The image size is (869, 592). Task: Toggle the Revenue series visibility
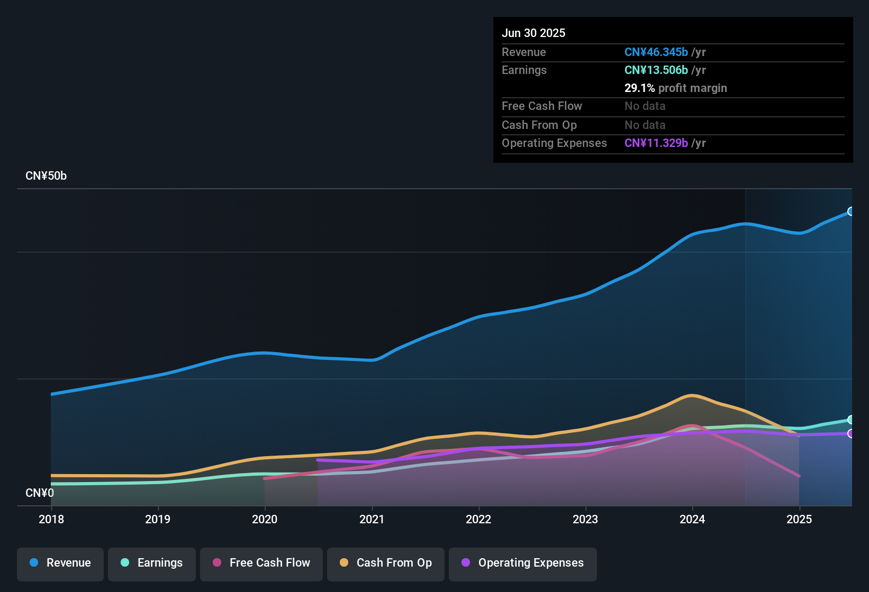pyautogui.click(x=60, y=563)
